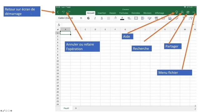This screenshot has width=200, height=112.
Task: Select row 15 header
Action: point(57,77)
